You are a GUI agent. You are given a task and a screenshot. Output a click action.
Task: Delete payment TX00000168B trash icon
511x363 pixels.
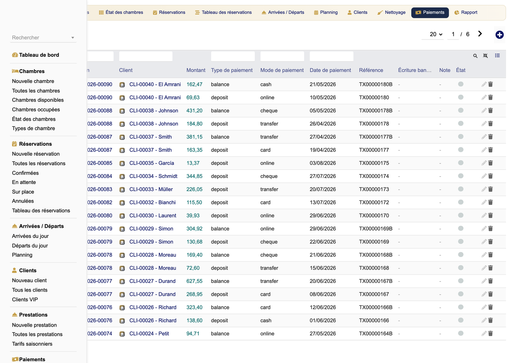point(490,255)
